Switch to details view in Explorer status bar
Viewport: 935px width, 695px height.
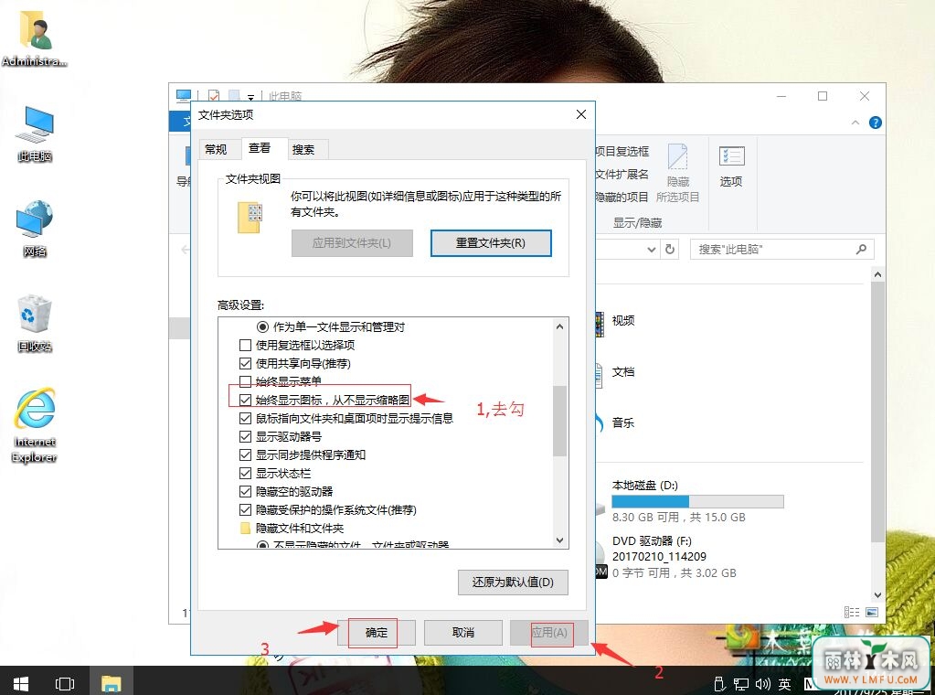852,612
